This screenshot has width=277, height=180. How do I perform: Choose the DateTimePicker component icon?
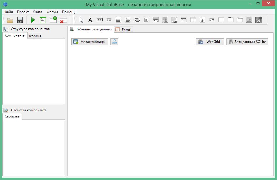click(156, 20)
